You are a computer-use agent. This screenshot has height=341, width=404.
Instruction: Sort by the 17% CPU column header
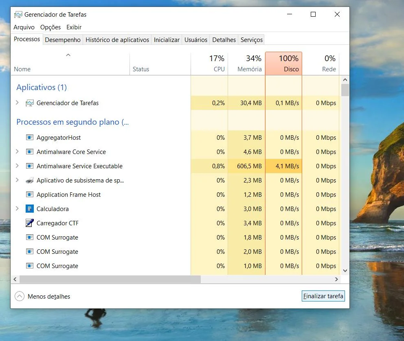point(209,64)
